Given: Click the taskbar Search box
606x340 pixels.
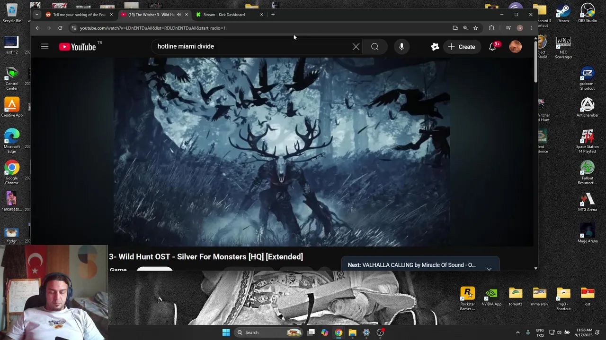Looking at the screenshot, I should coord(268,332).
